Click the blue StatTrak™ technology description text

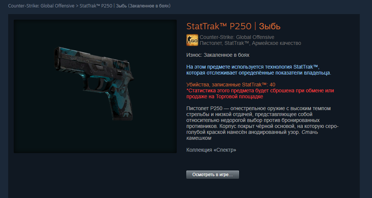click(x=259, y=70)
